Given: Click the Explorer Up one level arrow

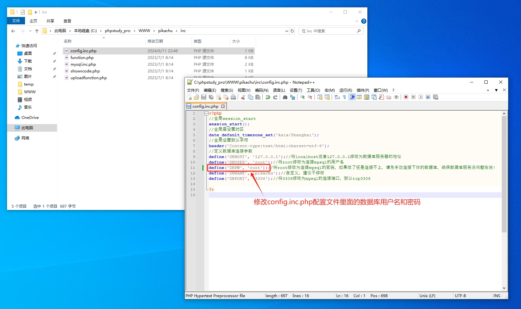Looking at the screenshot, I should coord(37,31).
